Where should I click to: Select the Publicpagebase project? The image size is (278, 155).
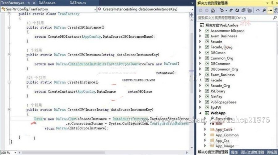pos(223,102)
